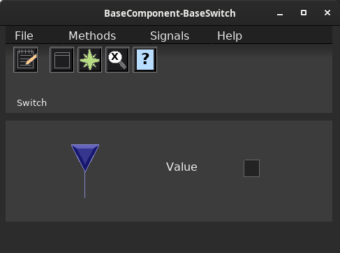Click the thin stem below the triangle
Screen dimensions: 340x253
(85, 185)
